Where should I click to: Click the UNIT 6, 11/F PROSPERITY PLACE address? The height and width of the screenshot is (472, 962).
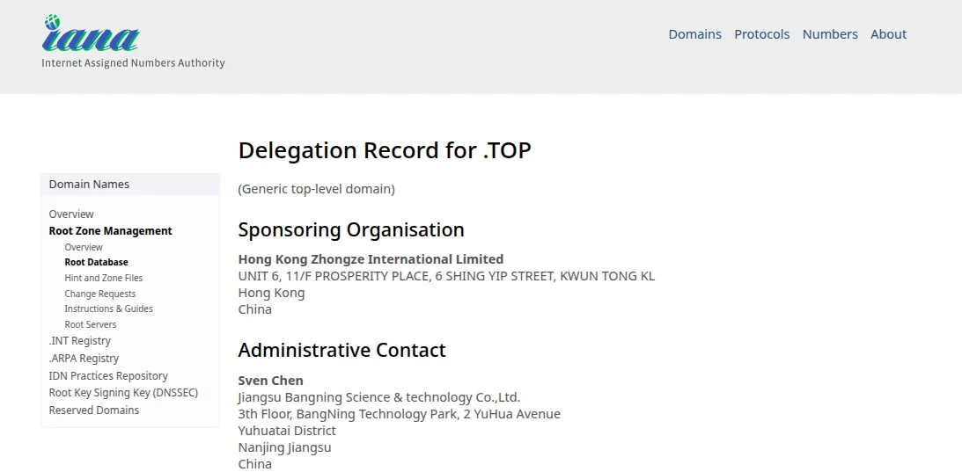coord(446,276)
